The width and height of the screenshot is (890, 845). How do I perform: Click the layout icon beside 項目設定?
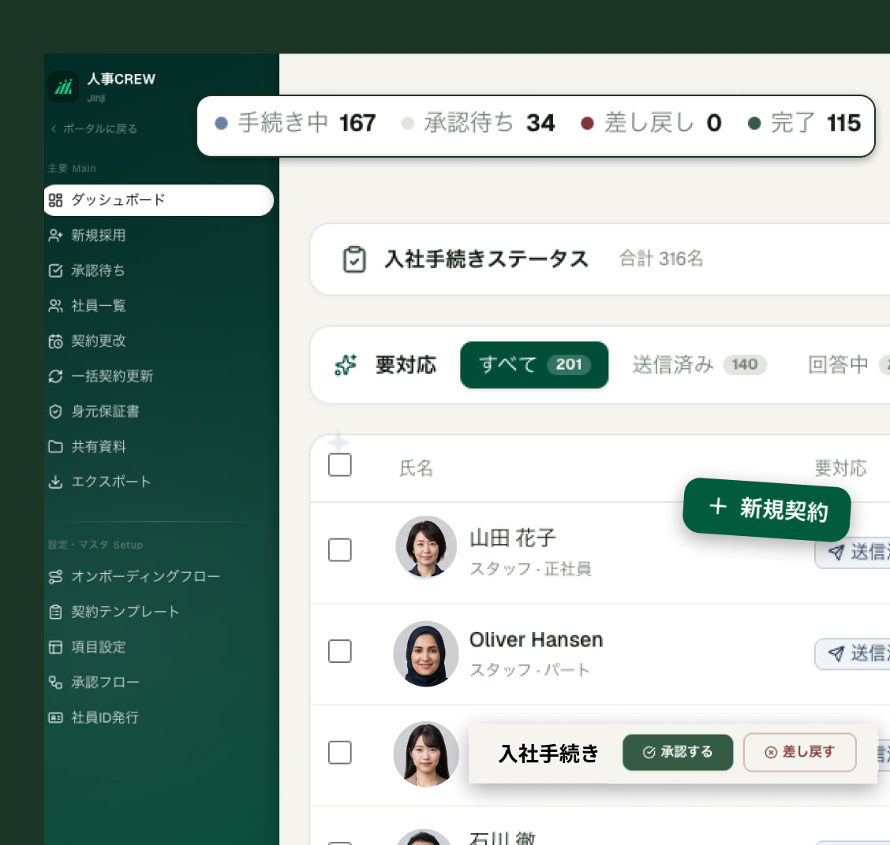(55, 646)
